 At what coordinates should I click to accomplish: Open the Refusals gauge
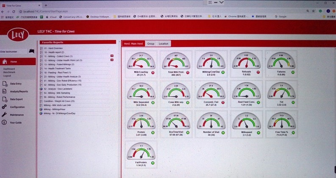246,64
